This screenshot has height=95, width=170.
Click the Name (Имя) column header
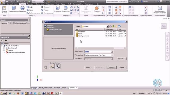(x=89, y=29)
